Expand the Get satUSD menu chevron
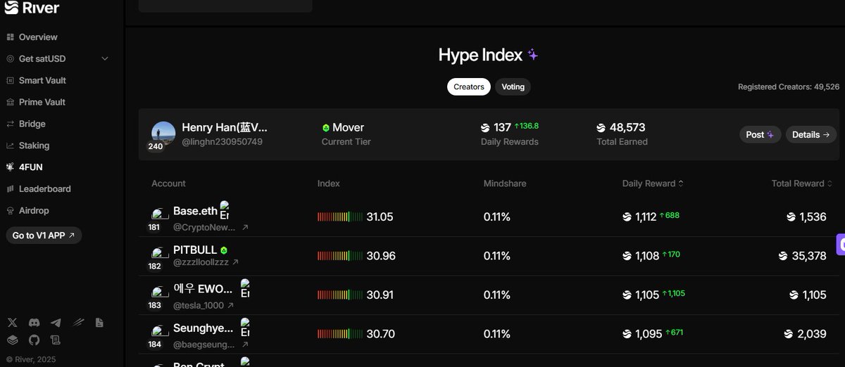Viewport: 845px width, 367px height. [x=105, y=59]
